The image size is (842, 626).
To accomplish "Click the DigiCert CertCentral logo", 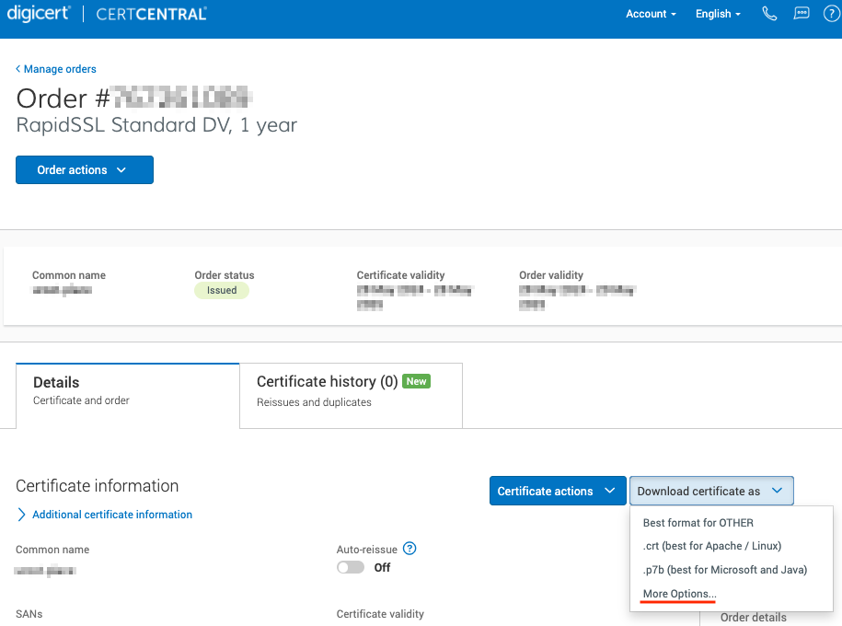I will click(x=107, y=14).
